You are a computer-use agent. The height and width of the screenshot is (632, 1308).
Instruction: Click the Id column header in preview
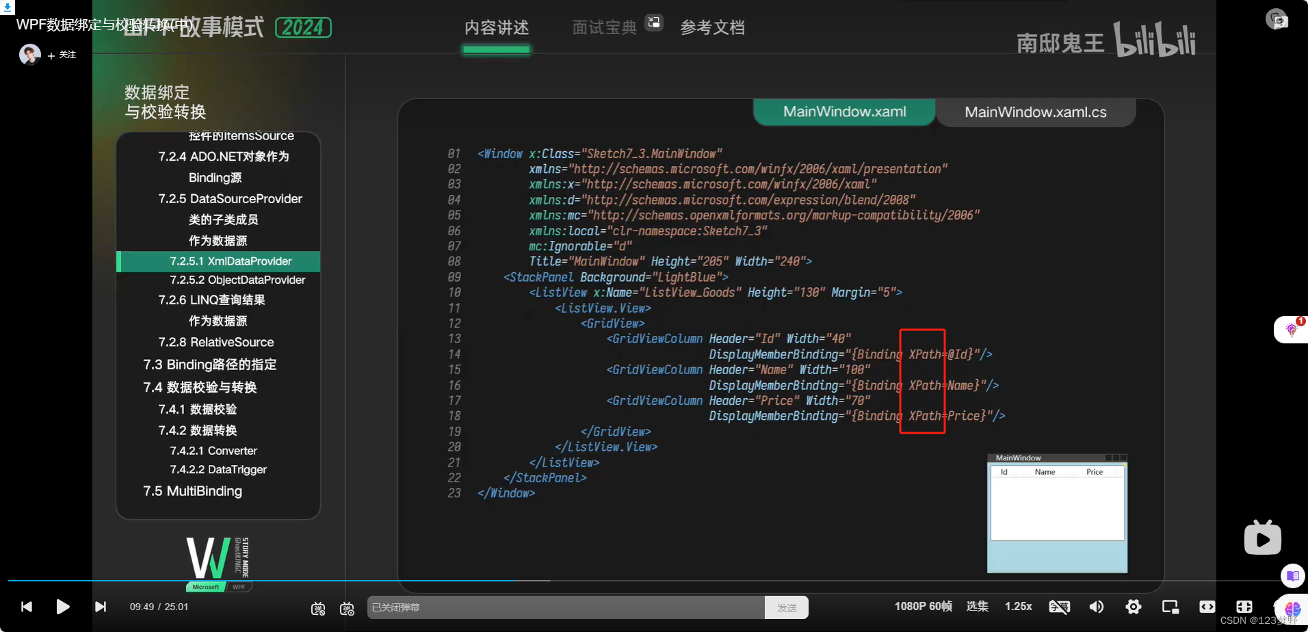(1004, 472)
